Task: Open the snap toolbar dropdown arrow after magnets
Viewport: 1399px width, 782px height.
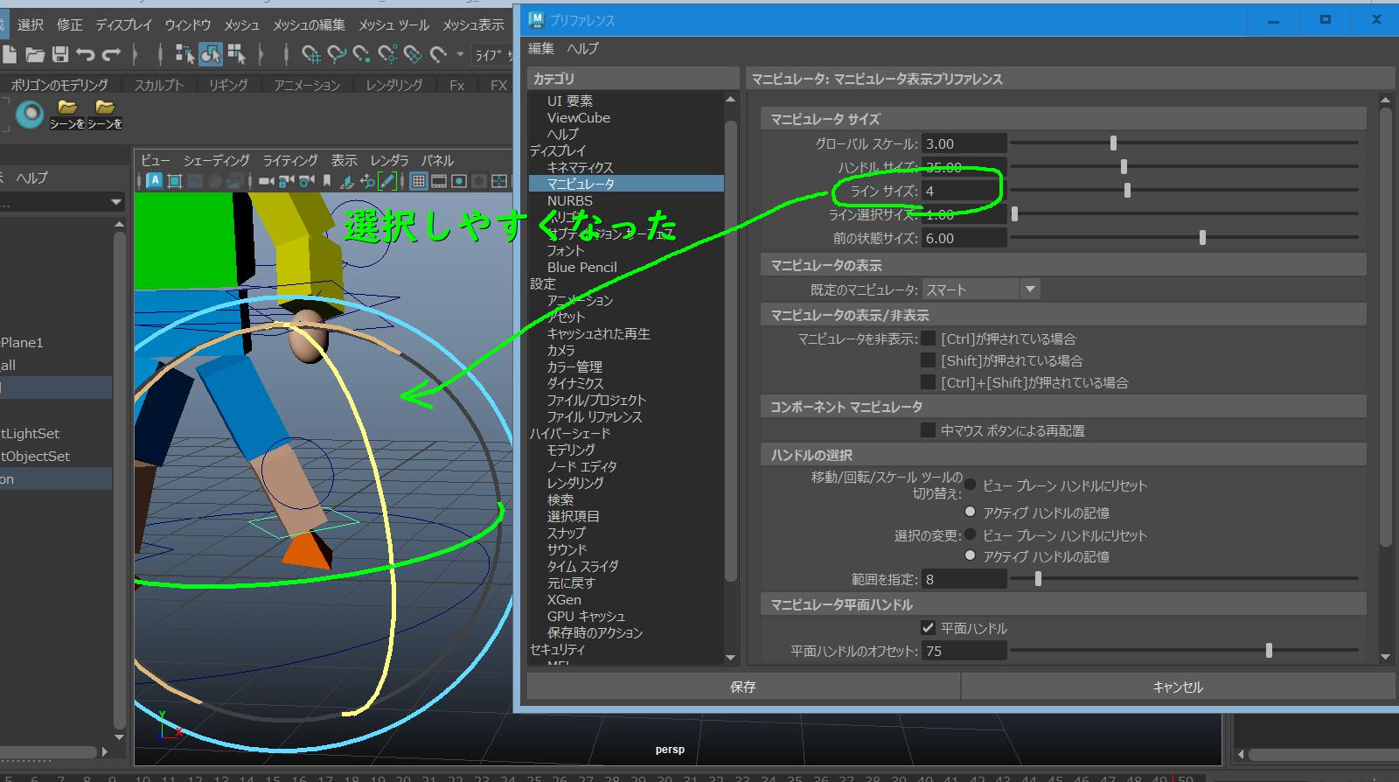Action: pyautogui.click(x=461, y=54)
